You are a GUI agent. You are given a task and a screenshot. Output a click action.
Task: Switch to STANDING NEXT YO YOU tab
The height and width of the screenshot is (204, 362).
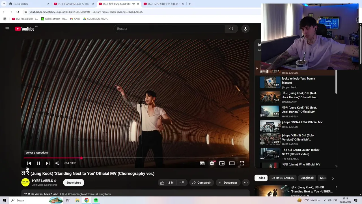click(x=74, y=4)
